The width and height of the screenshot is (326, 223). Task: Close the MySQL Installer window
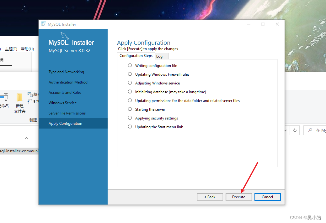click(x=277, y=24)
